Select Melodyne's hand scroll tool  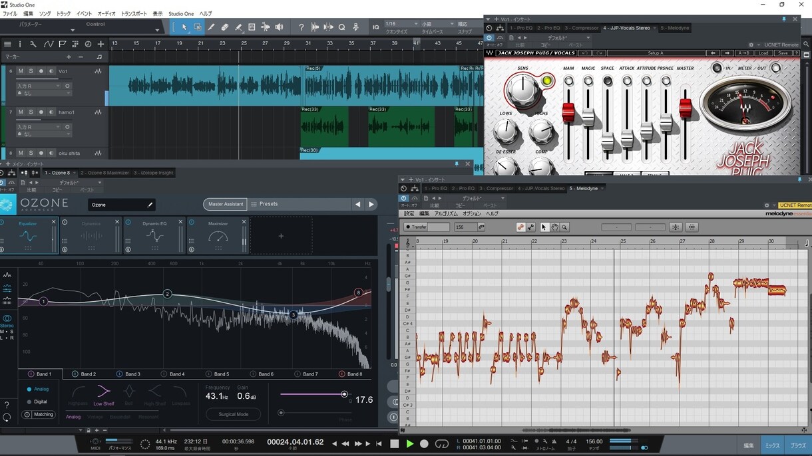point(554,227)
